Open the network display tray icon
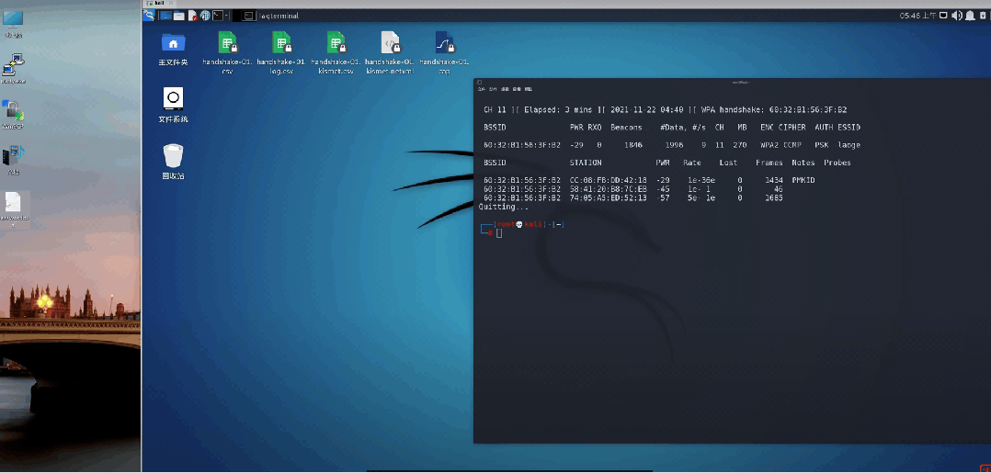 click(x=943, y=16)
